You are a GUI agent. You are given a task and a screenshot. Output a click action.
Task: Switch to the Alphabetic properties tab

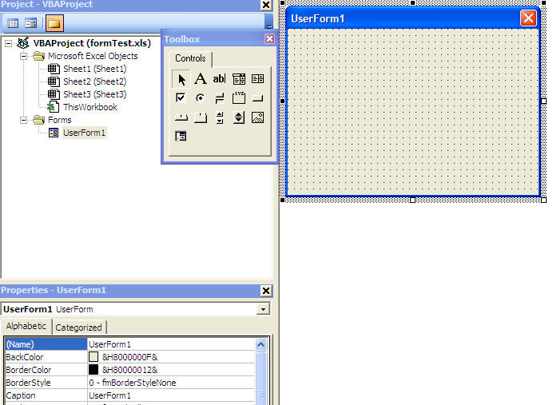pyautogui.click(x=26, y=327)
